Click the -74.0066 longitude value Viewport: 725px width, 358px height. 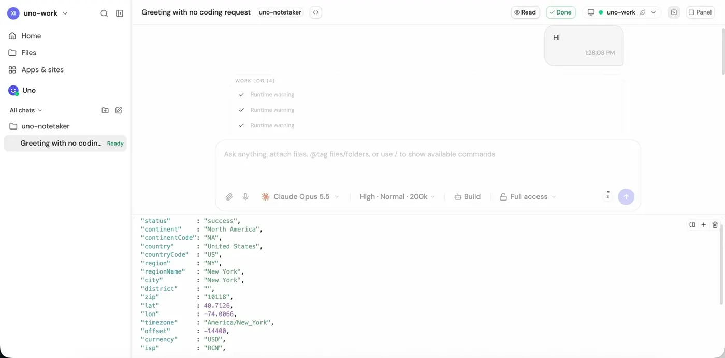click(x=219, y=314)
